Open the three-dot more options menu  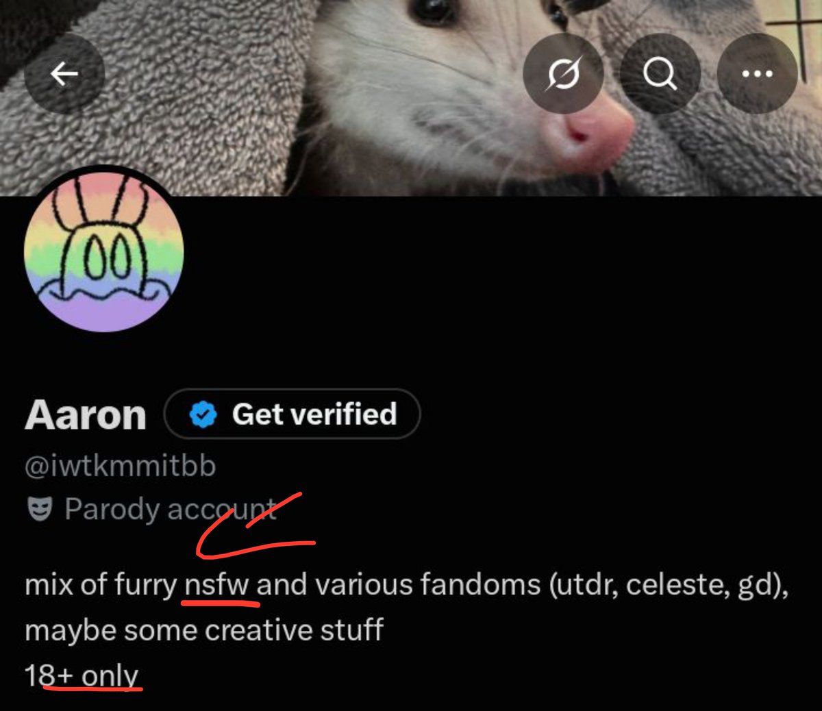click(x=758, y=73)
